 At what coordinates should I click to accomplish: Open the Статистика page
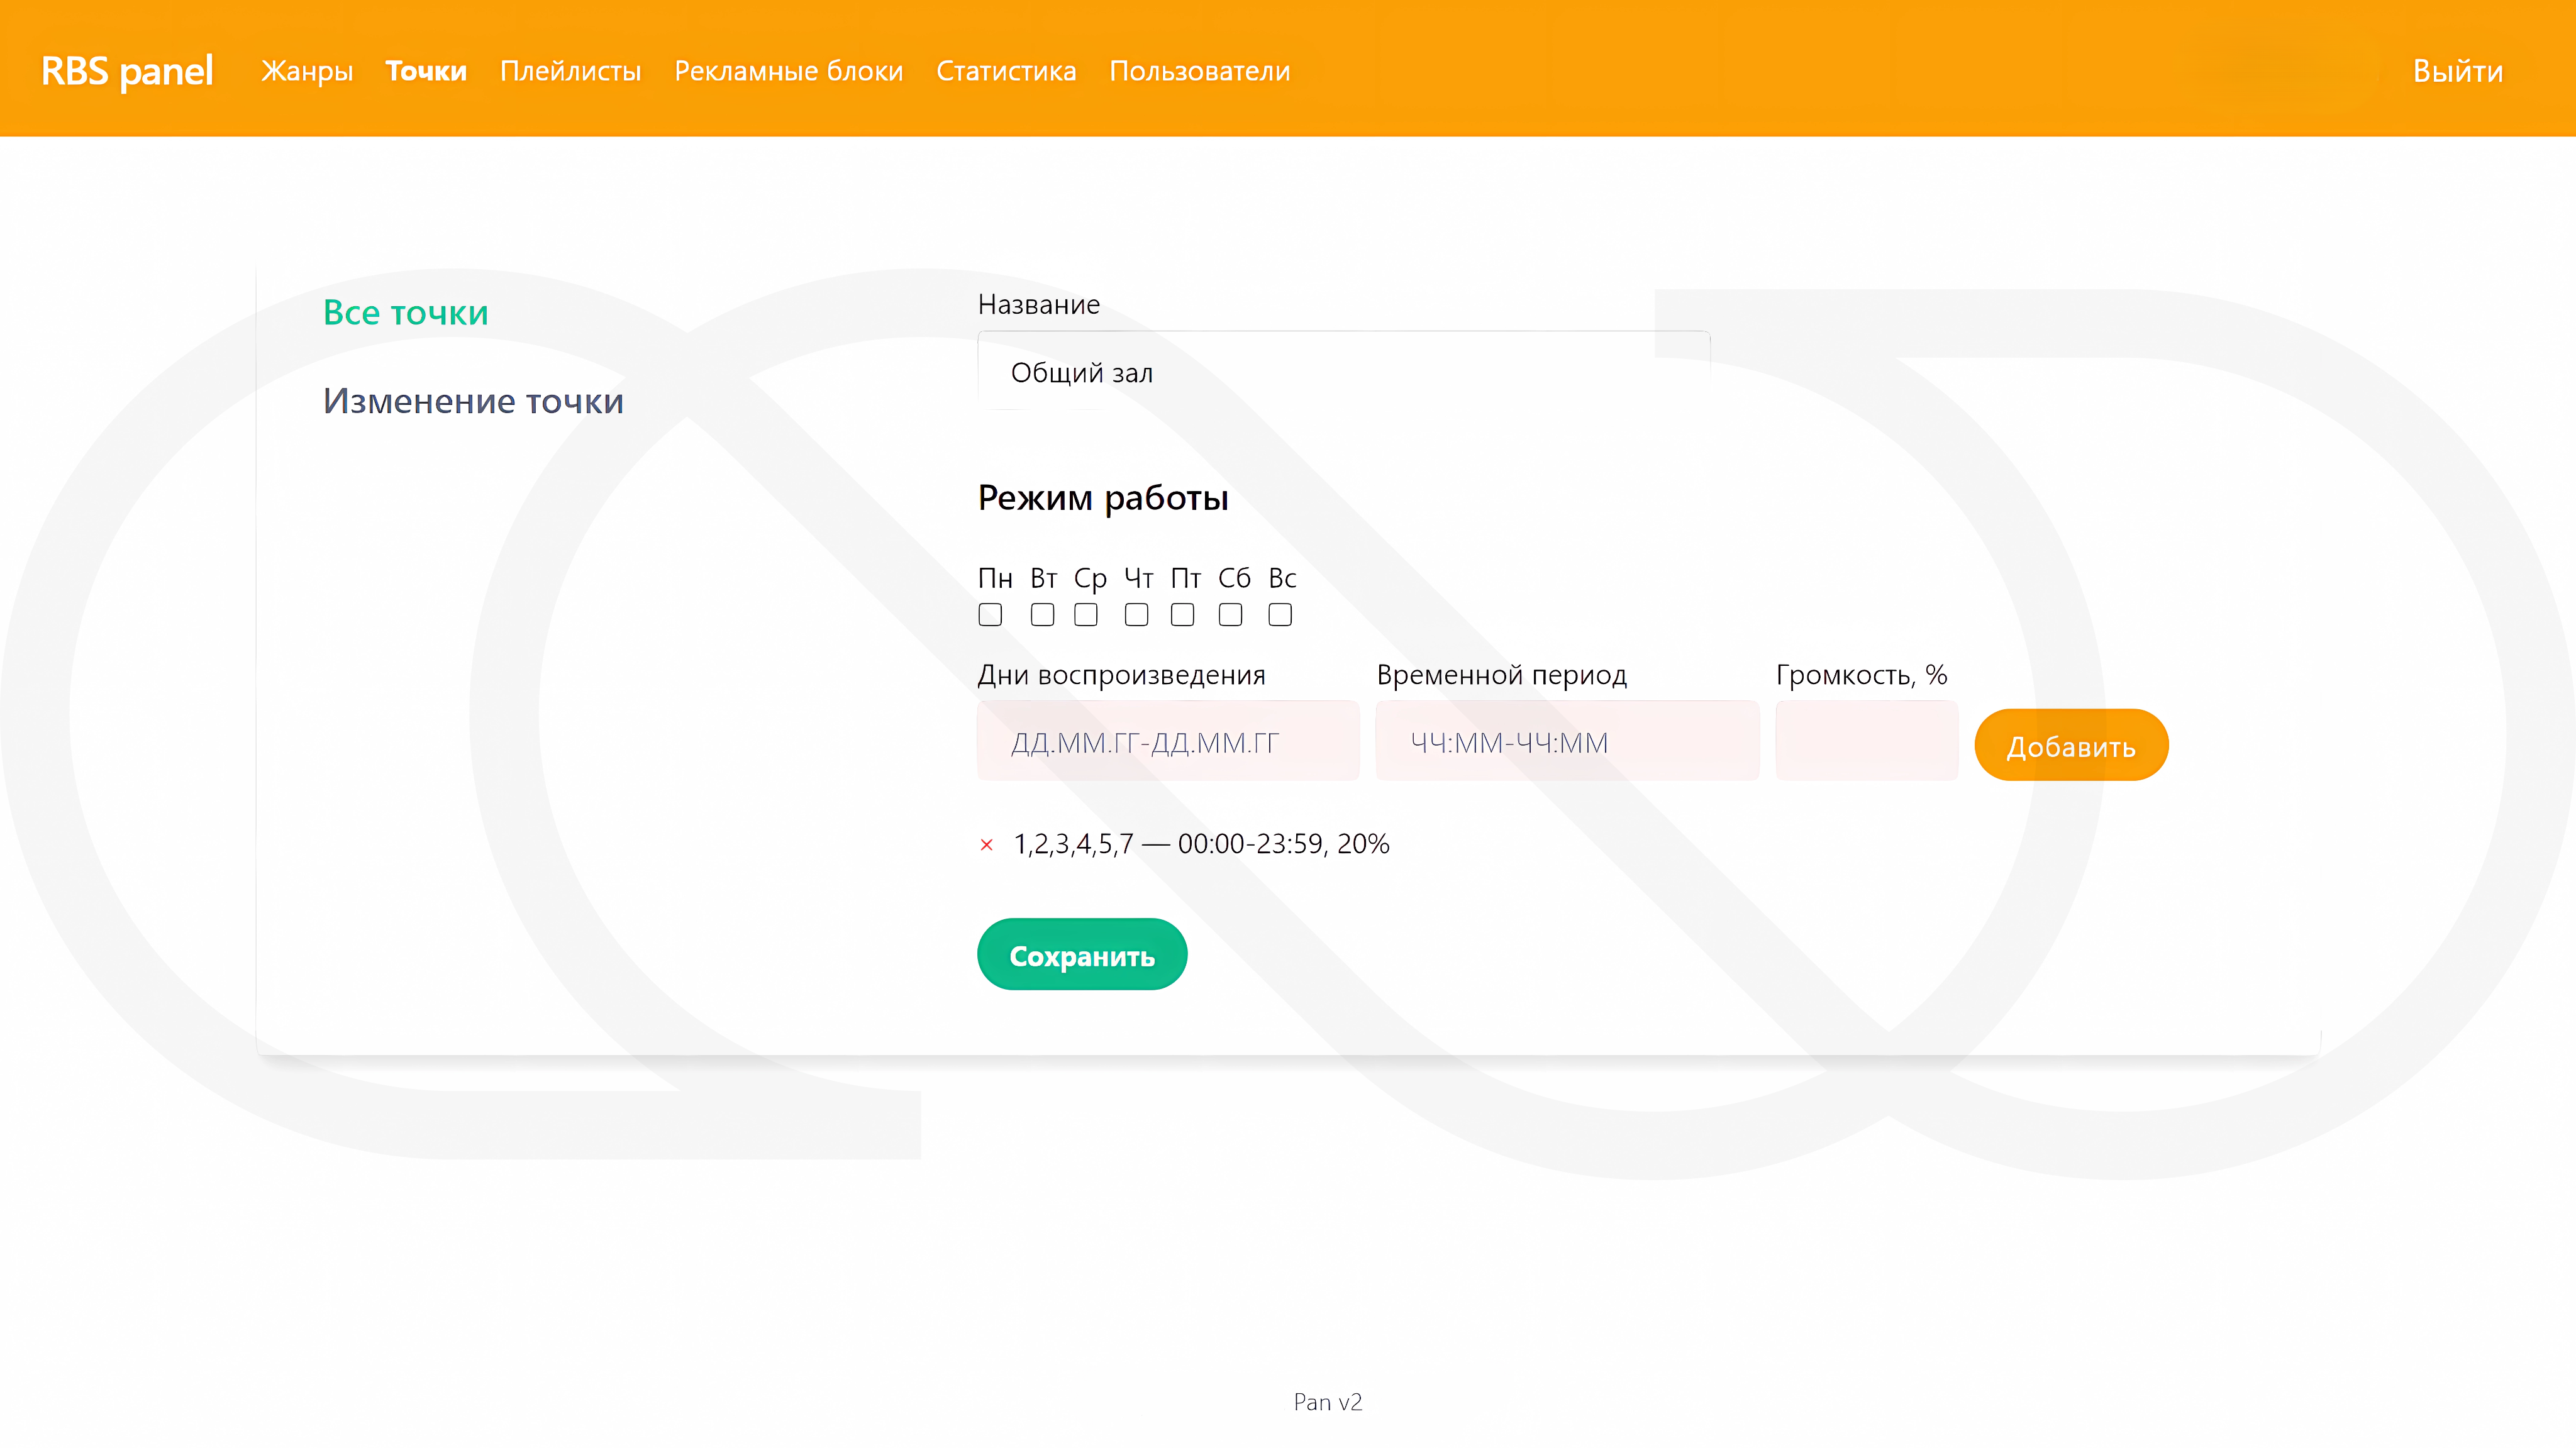pyautogui.click(x=1006, y=71)
